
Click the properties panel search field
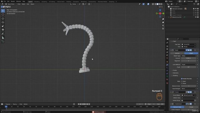coord(183,39)
